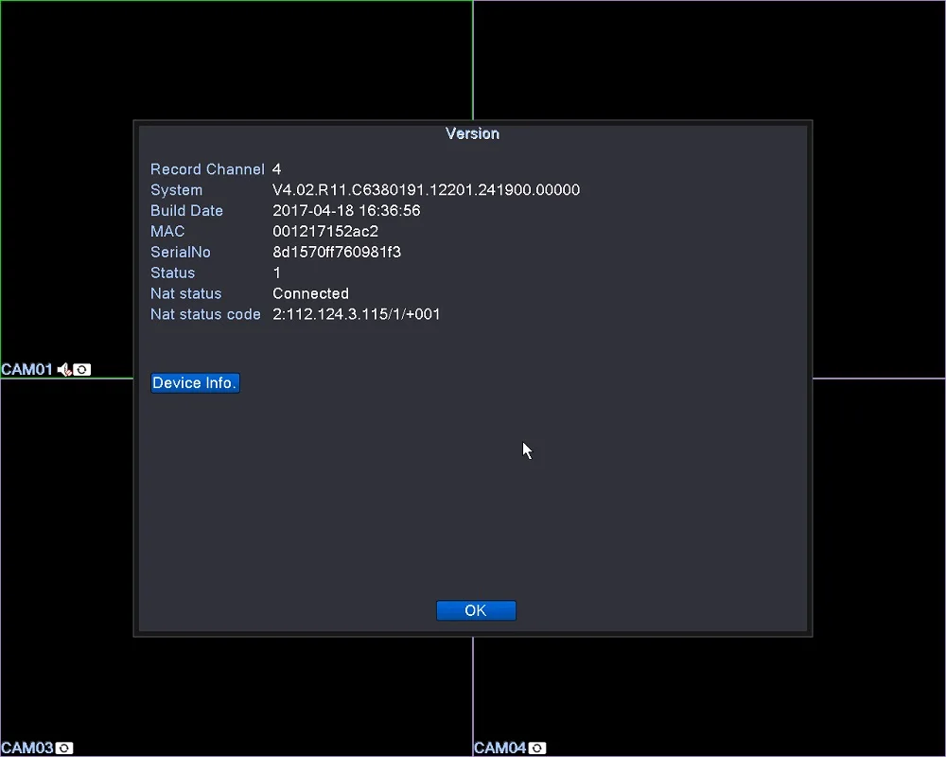Select the CAM04 channel label
Screen dimensions: 946x757
pos(500,748)
